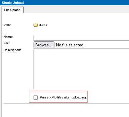Click the word Upload in window title
Viewport: 129px width, 117px height.
(x=18, y=3)
